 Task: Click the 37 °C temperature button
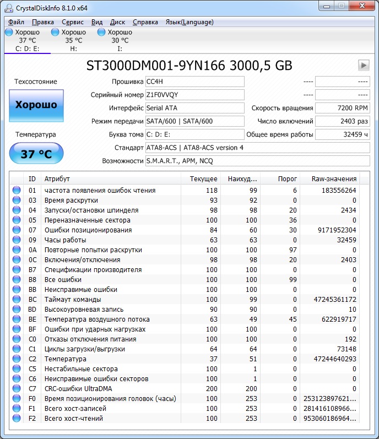[36, 154]
